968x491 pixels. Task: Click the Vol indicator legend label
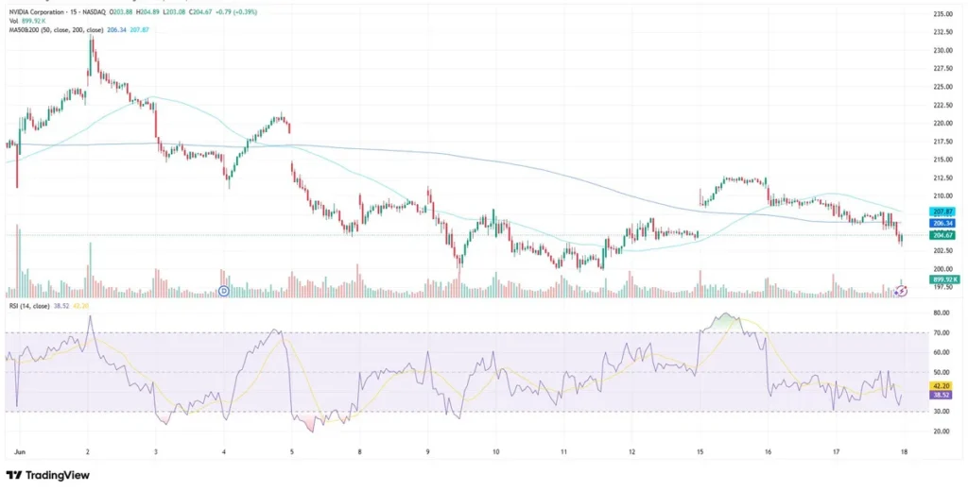click(x=13, y=21)
